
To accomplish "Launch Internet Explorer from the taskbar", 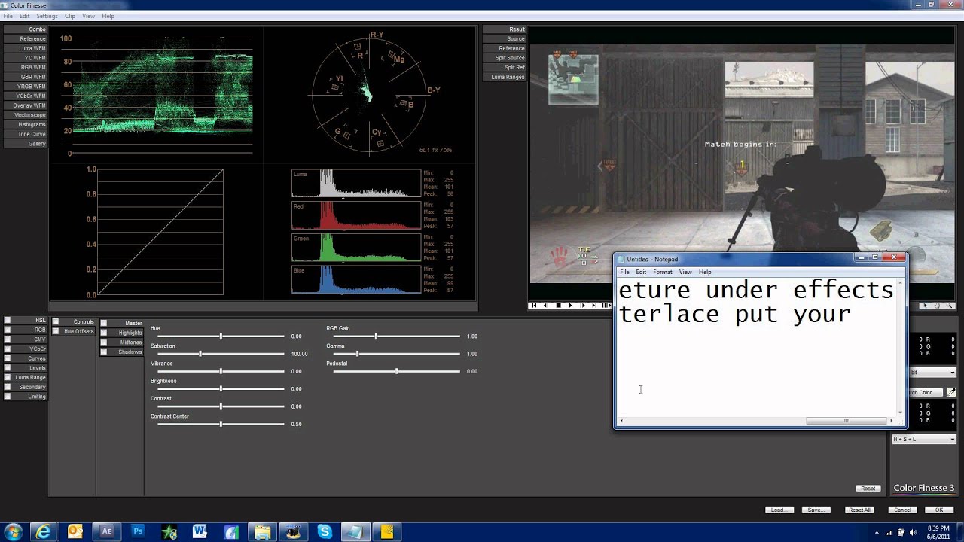I will 44,531.
